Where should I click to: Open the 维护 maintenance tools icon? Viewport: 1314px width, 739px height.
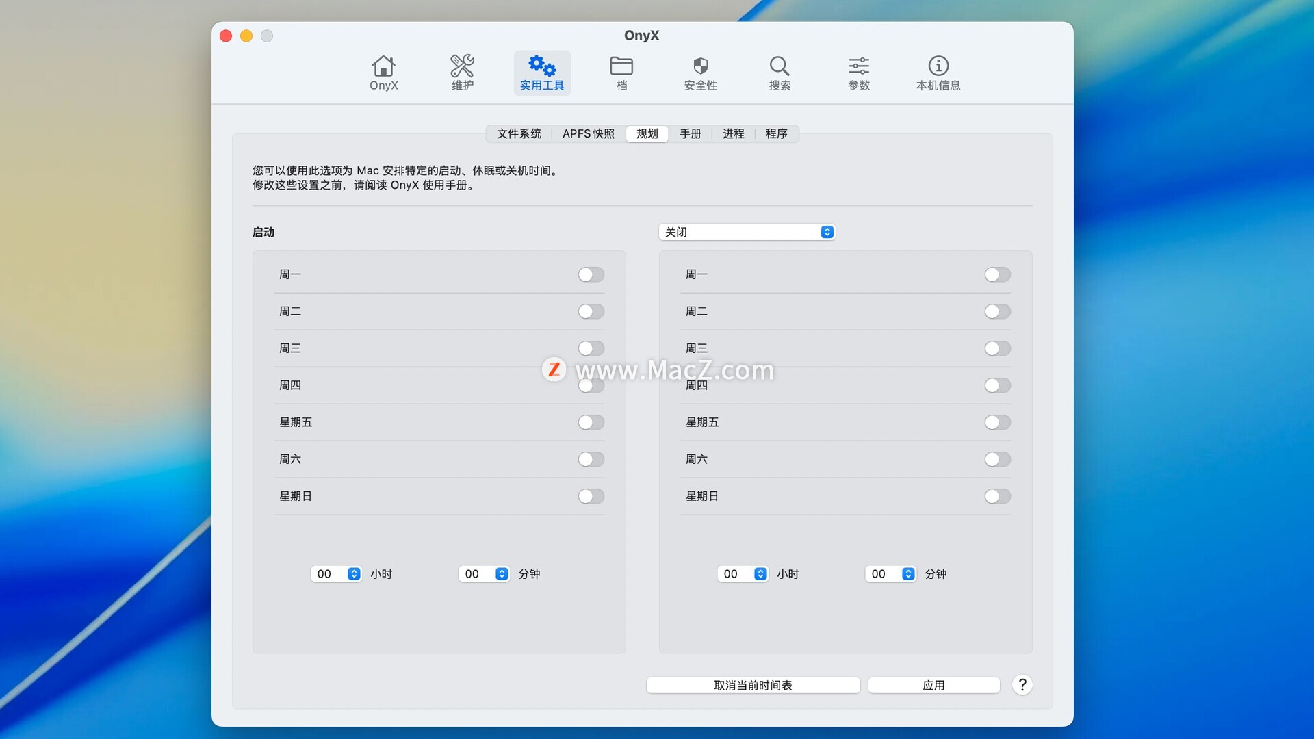pyautogui.click(x=463, y=73)
